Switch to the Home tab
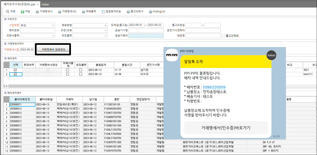This screenshot has height=155, width=317. point(45,4)
